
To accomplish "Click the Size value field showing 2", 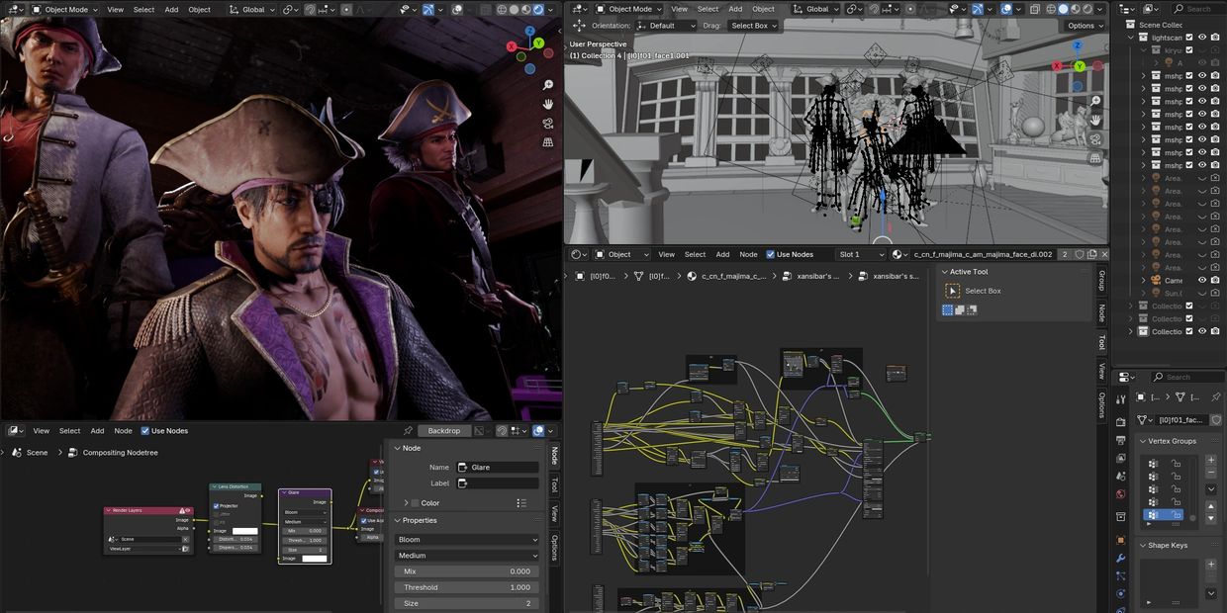I will 467,603.
